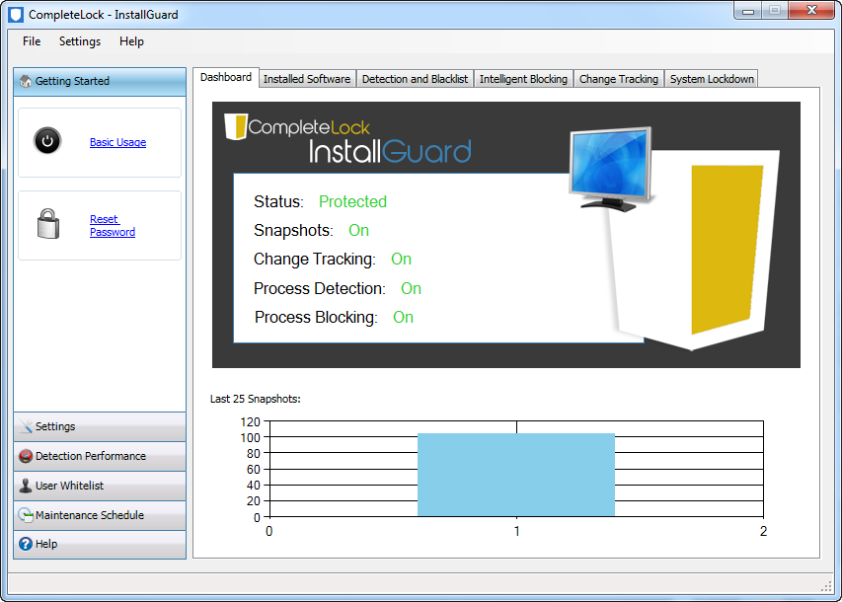This screenshot has height=602, width=842.
Task: Click the Maintenance Schedule clock icon
Action: click(26, 515)
